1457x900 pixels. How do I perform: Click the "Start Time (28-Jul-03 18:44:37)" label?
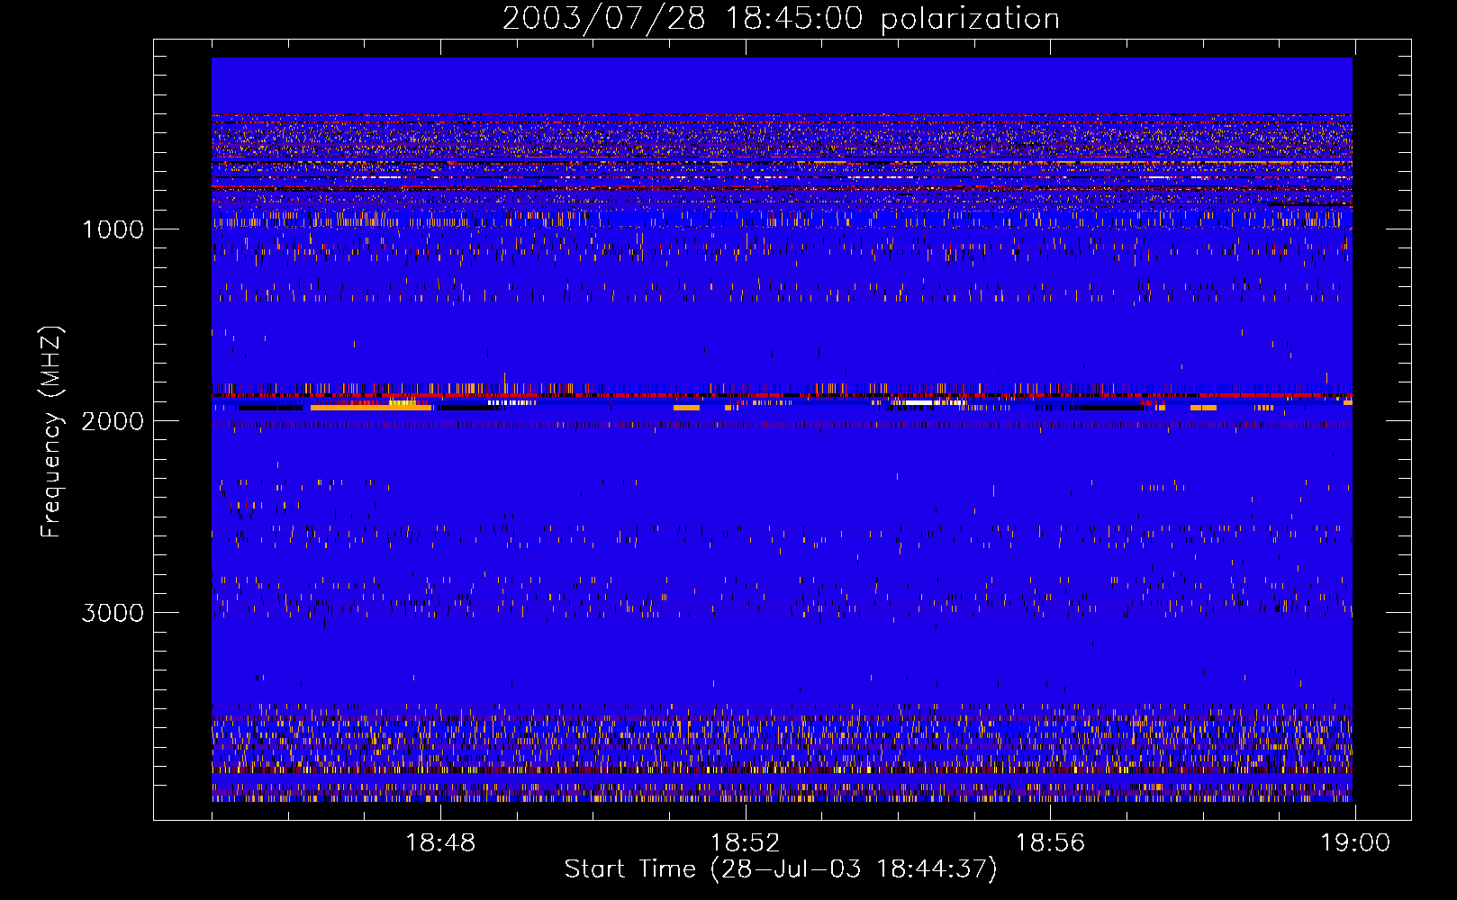781,869
